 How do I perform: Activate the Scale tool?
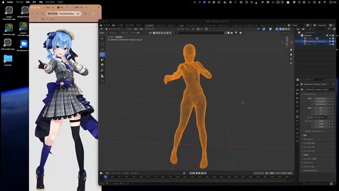coord(102,59)
